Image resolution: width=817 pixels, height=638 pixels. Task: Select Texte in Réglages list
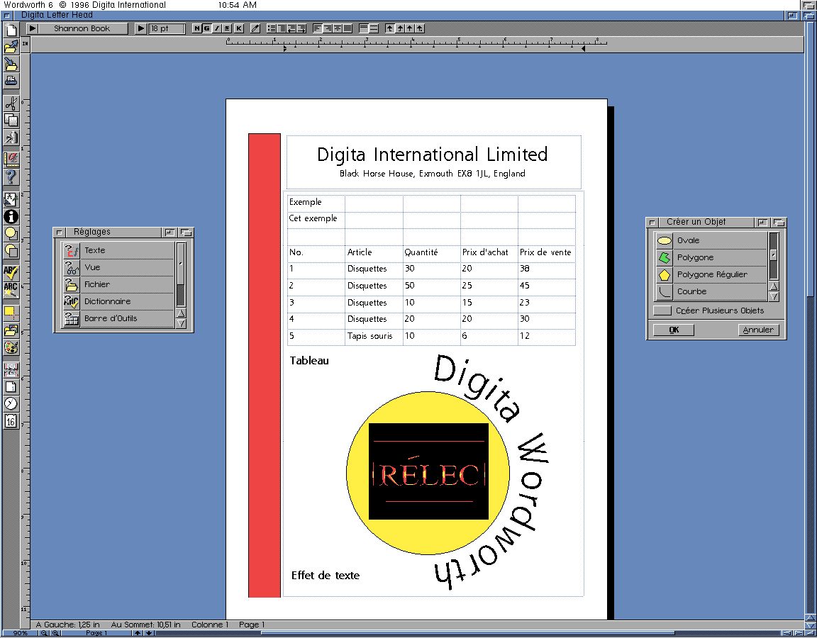(x=118, y=250)
